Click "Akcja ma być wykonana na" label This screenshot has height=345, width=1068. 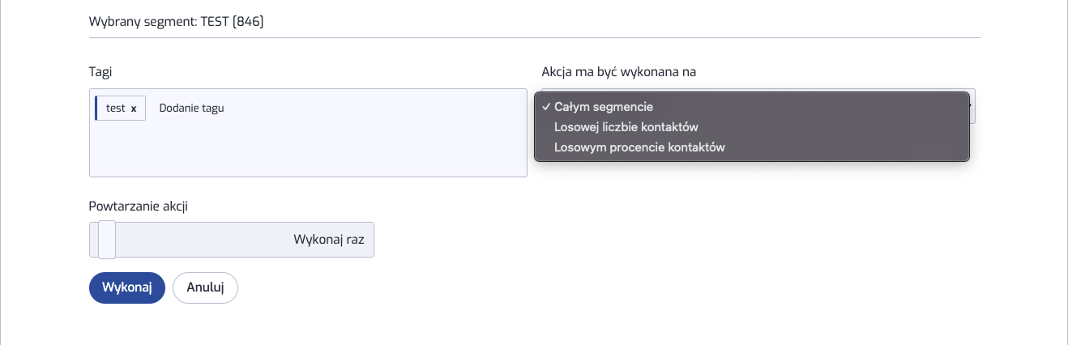(619, 72)
